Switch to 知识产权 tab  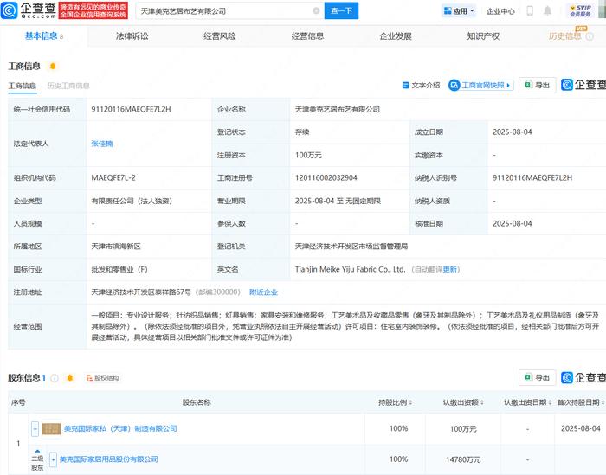[483, 36]
